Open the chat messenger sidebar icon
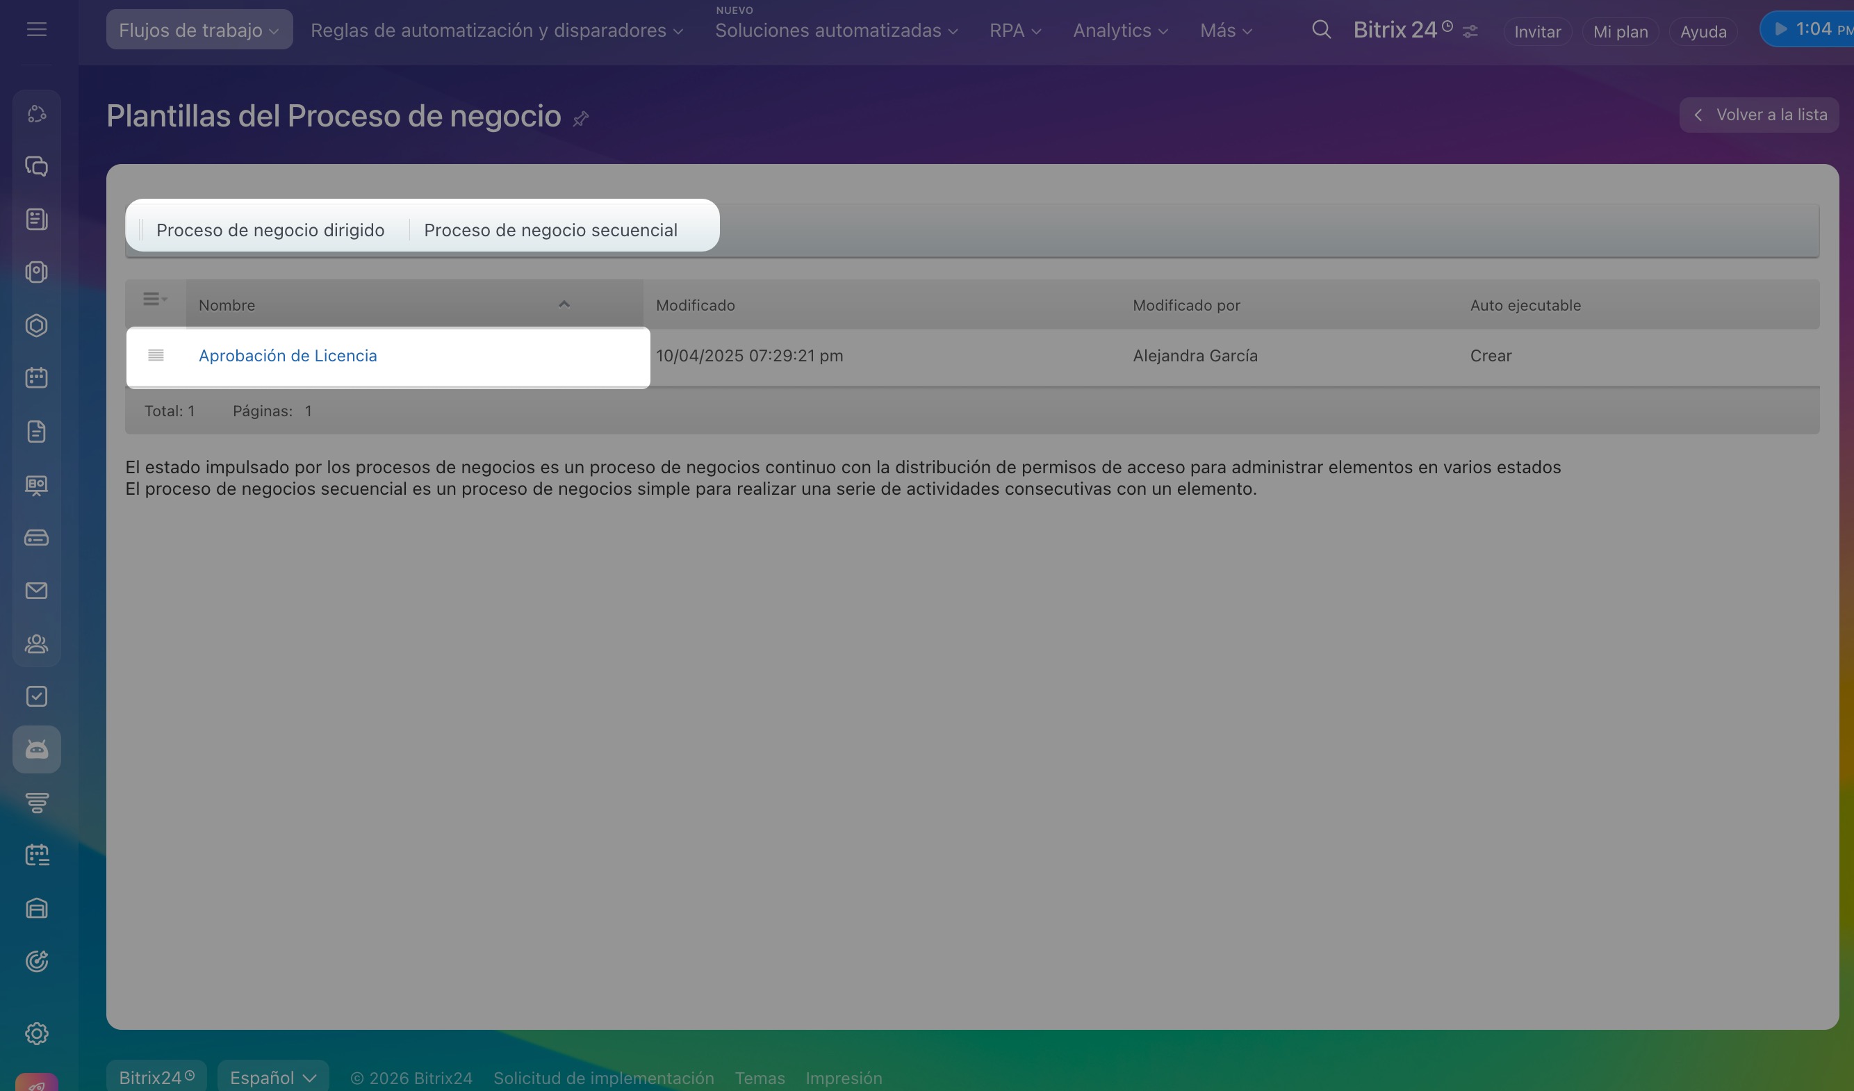Viewport: 1854px width, 1091px height. (36, 166)
